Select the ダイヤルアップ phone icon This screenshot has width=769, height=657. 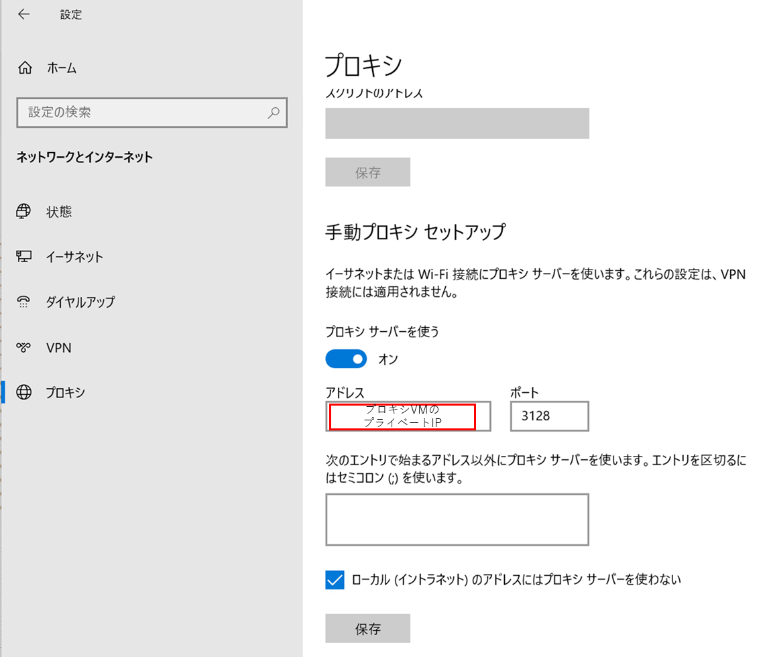[23, 302]
